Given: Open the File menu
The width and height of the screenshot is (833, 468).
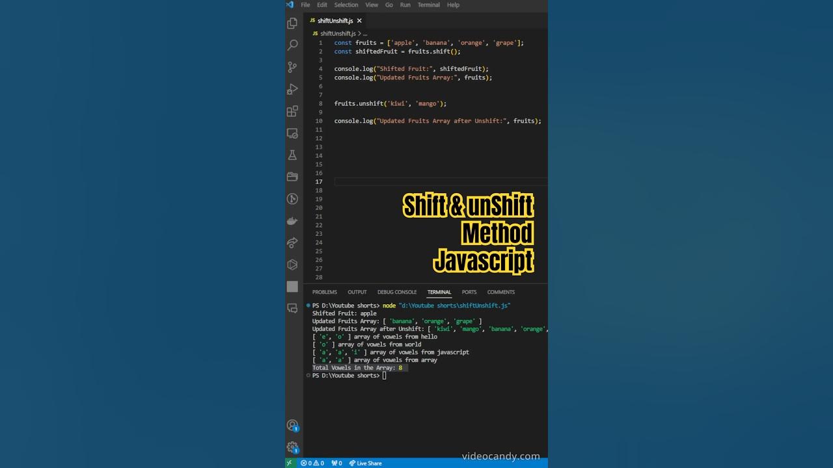Looking at the screenshot, I should pos(305,5).
